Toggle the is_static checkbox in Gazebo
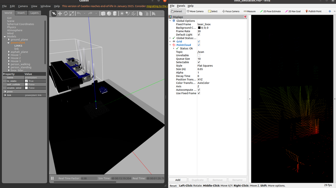The image size is (336, 188). (x=26, y=81)
